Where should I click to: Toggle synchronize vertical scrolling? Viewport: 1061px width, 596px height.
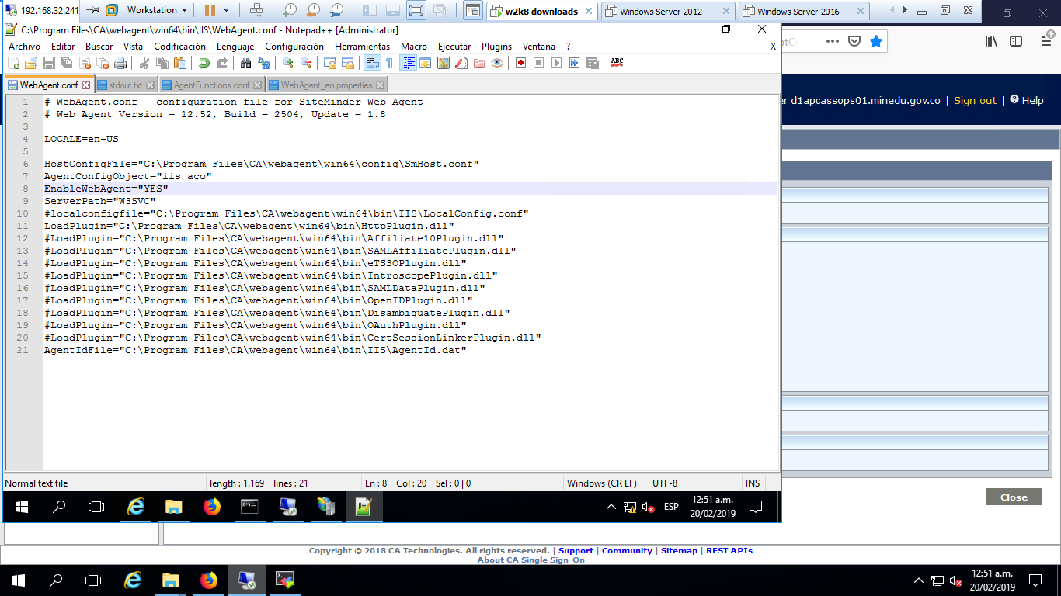329,63
